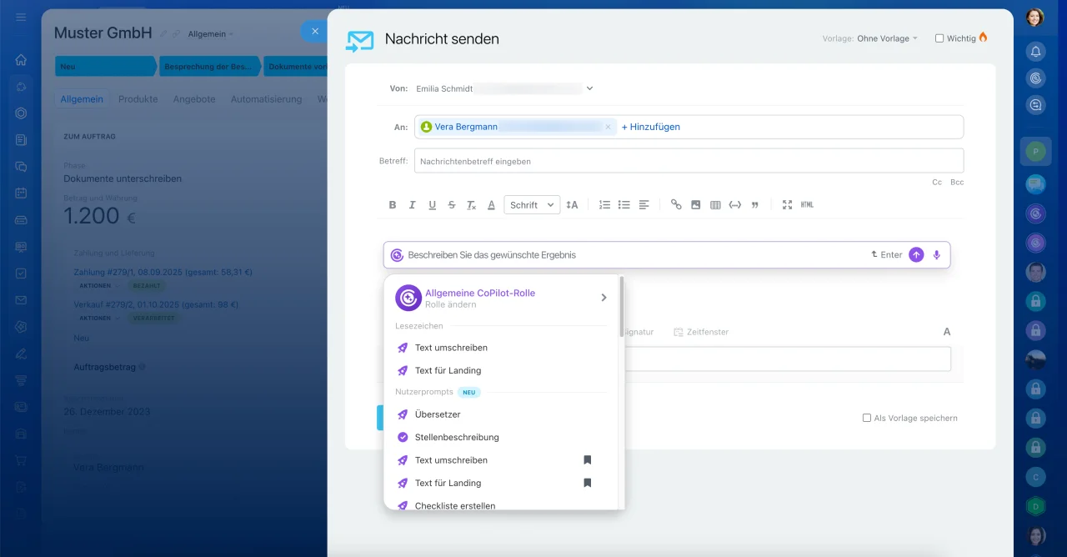Select the Übersetzer prompt

(438, 414)
